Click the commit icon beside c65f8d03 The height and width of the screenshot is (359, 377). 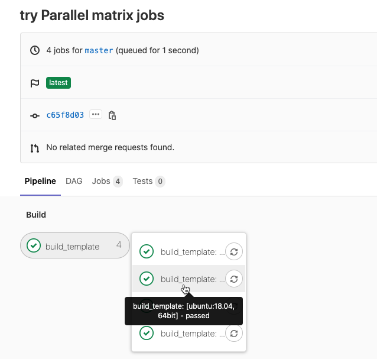pyautogui.click(x=34, y=115)
